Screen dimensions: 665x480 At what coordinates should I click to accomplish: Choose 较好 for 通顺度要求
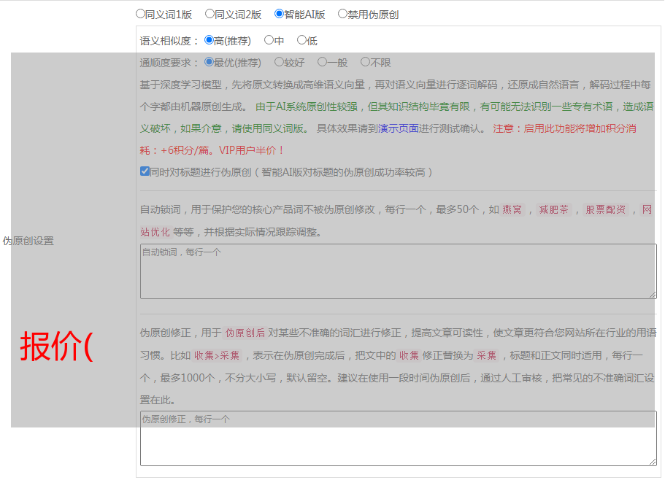pos(280,62)
